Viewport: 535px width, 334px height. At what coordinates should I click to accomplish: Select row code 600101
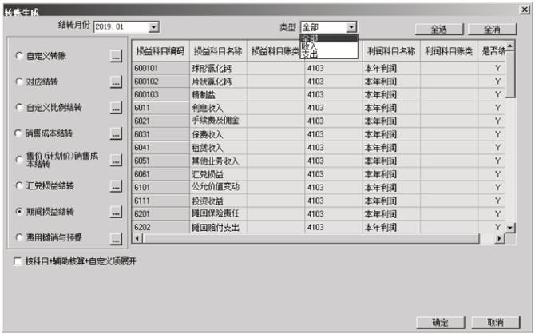160,68
